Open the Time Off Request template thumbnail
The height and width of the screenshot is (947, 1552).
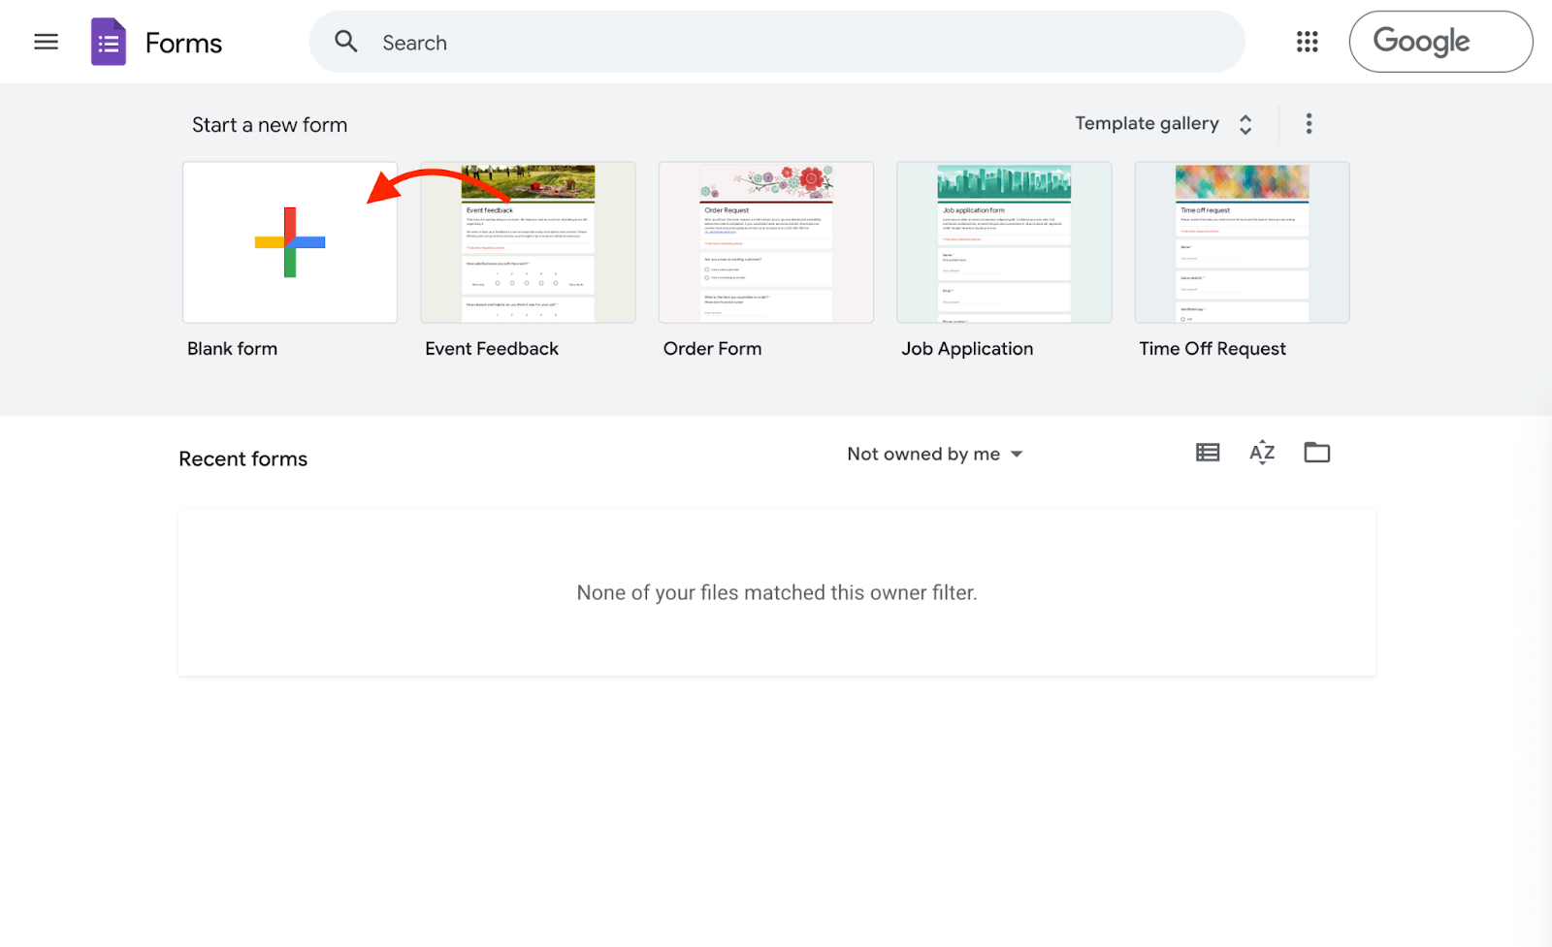coord(1242,242)
